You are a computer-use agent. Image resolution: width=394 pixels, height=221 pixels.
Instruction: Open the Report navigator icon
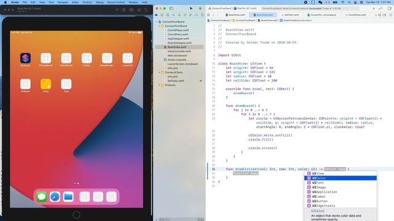coord(203,15)
